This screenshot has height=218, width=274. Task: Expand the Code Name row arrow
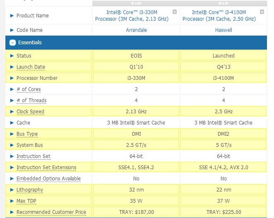(x=12, y=30)
